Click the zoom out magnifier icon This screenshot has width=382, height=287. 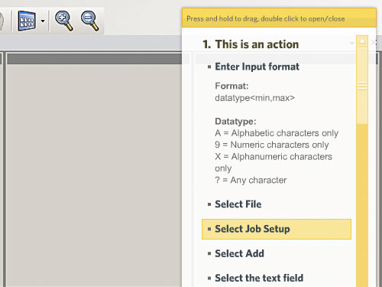[x=89, y=21]
